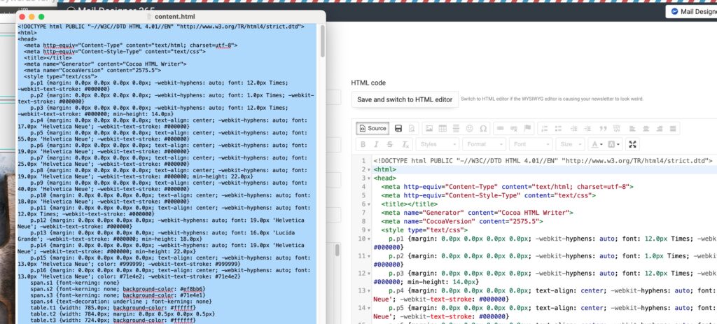Screen dimensions: 717x324
Task: Toggle Bold formatting
Action: coord(363,144)
